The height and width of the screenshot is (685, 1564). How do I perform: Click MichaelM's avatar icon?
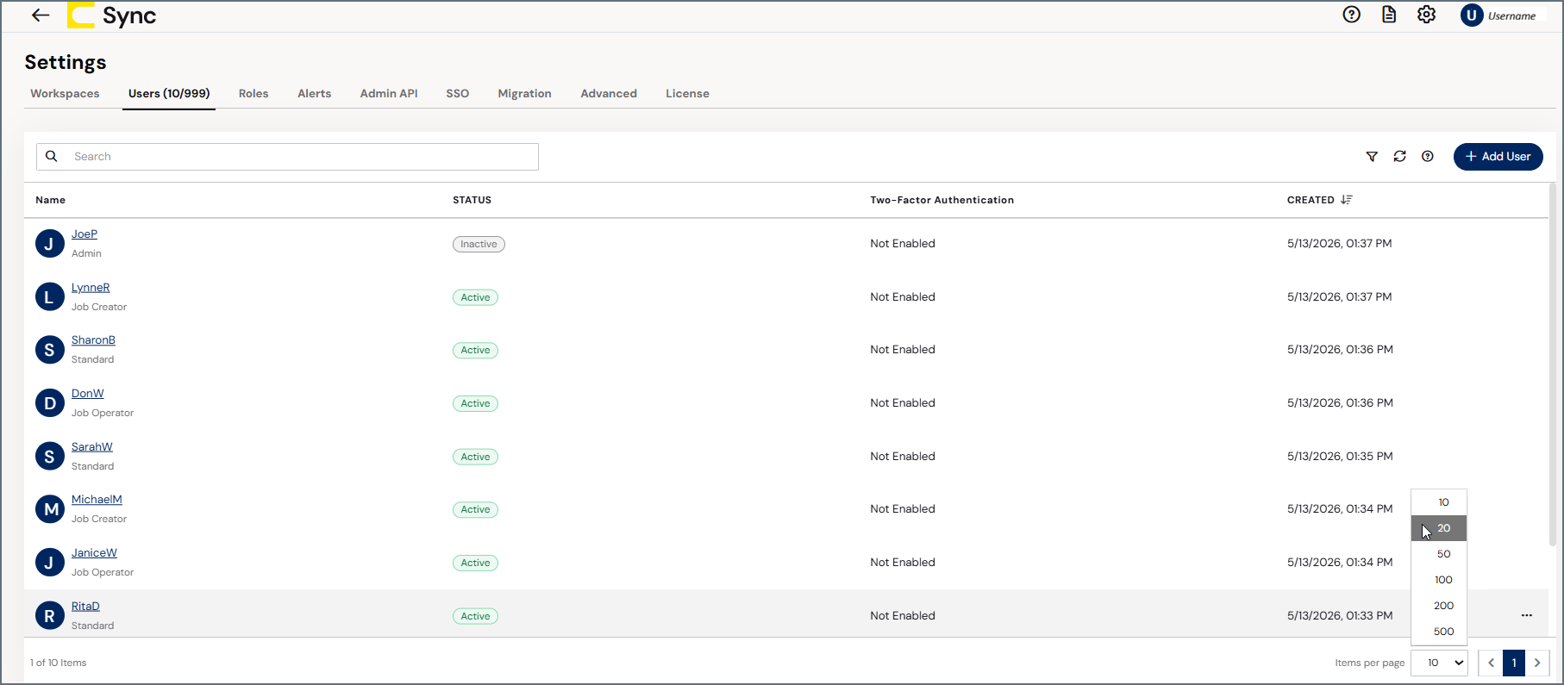50,509
